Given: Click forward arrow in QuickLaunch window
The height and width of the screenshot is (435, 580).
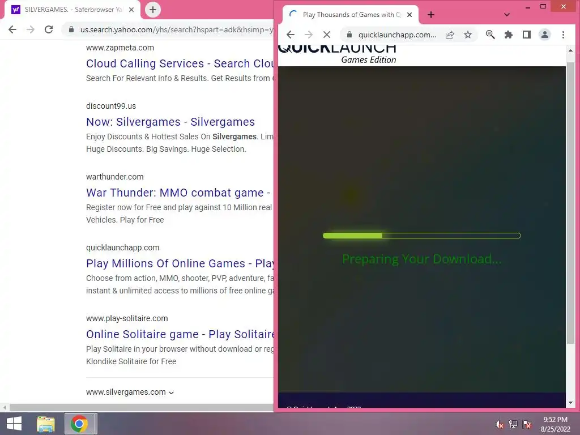Looking at the screenshot, I should 309,35.
